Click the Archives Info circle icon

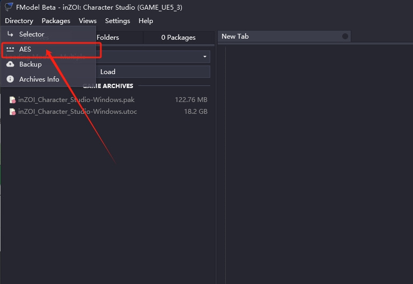(x=10, y=79)
